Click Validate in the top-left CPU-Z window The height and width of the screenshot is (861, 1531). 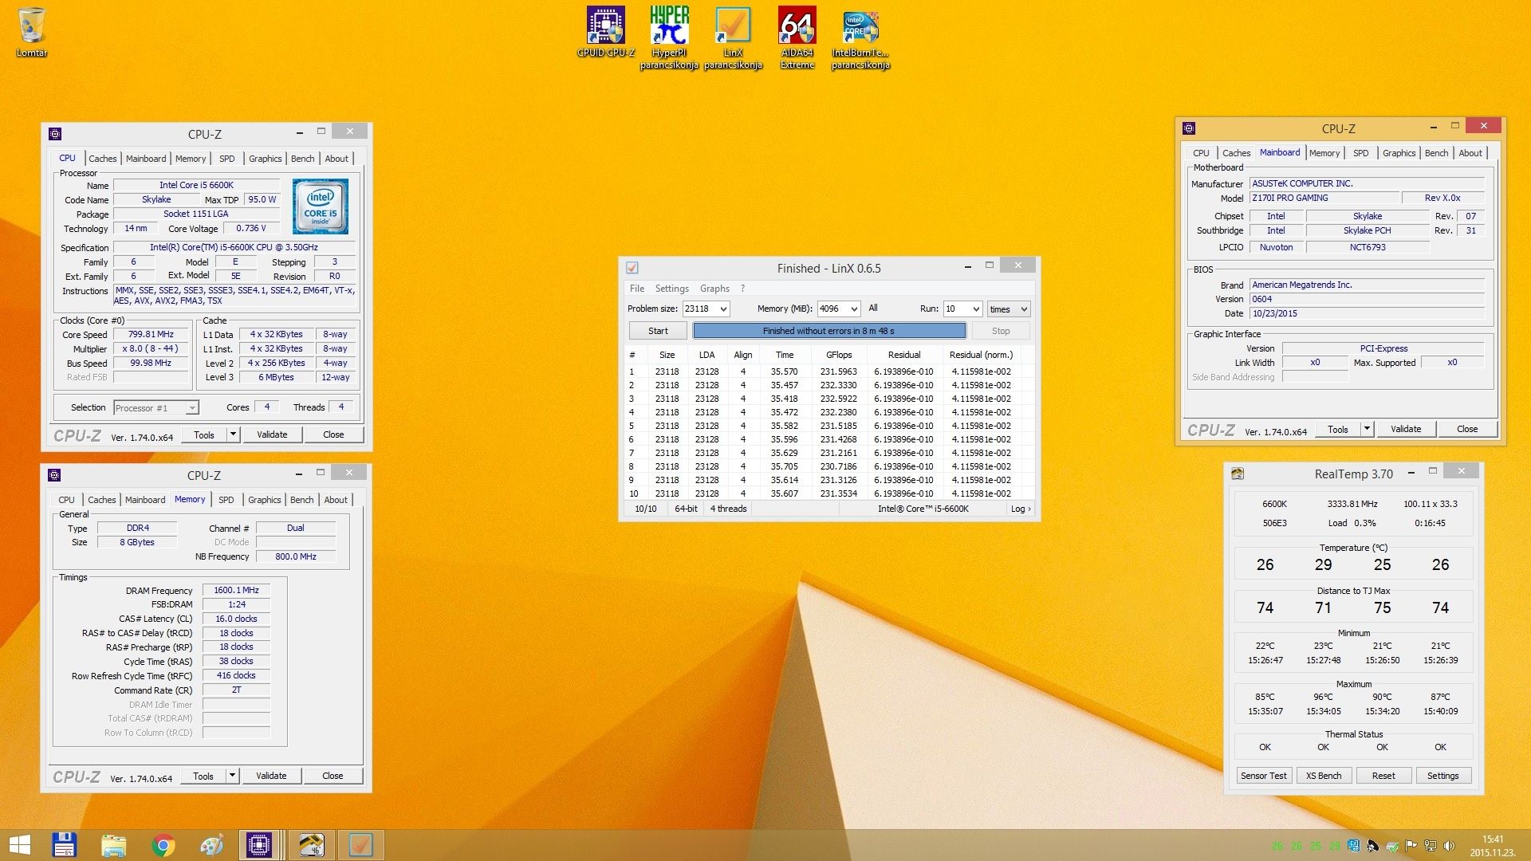[272, 434]
